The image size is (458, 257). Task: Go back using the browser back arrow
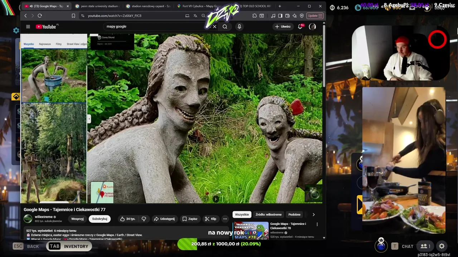pos(25,16)
